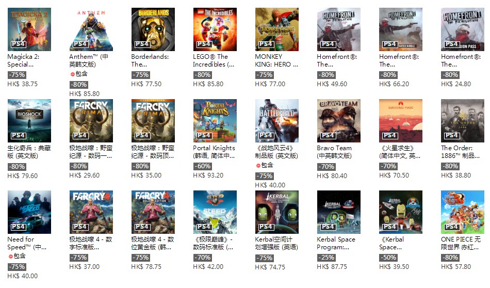Open the Monkey King Hero cover thumbnail
The width and height of the screenshot is (490, 288).
click(x=276, y=29)
